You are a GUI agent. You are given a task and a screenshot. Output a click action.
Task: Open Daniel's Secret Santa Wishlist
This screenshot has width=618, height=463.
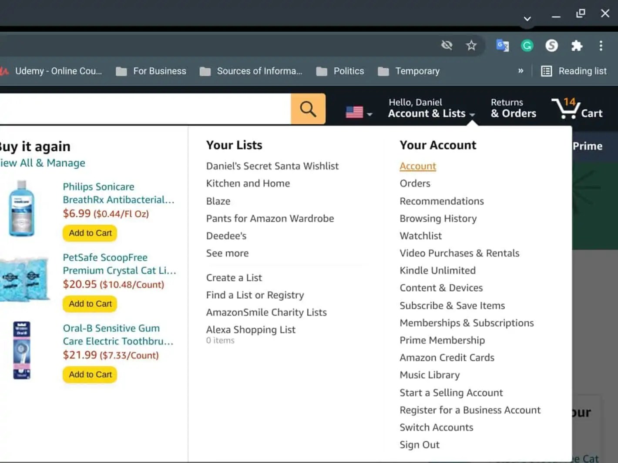[x=272, y=166]
